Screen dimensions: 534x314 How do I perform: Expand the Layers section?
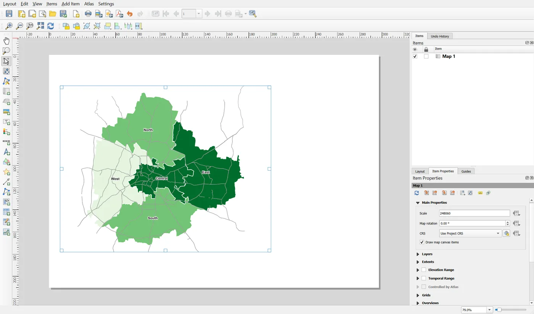coord(418,254)
